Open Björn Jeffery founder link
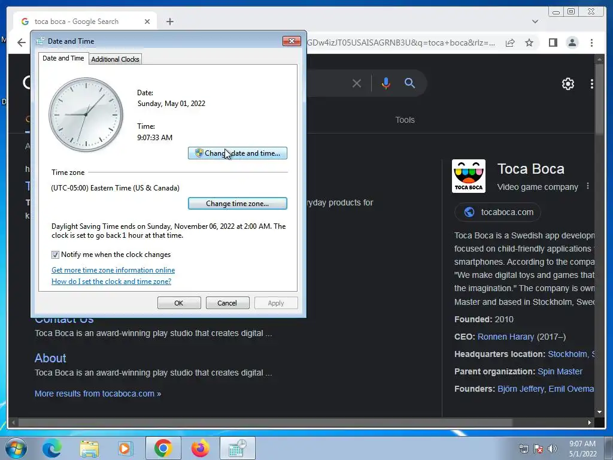 tap(520, 389)
